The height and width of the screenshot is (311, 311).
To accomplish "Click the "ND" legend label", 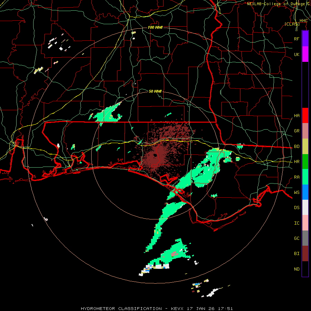I will click(296, 269).
